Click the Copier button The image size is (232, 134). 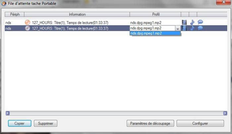[x=20, y=123]
